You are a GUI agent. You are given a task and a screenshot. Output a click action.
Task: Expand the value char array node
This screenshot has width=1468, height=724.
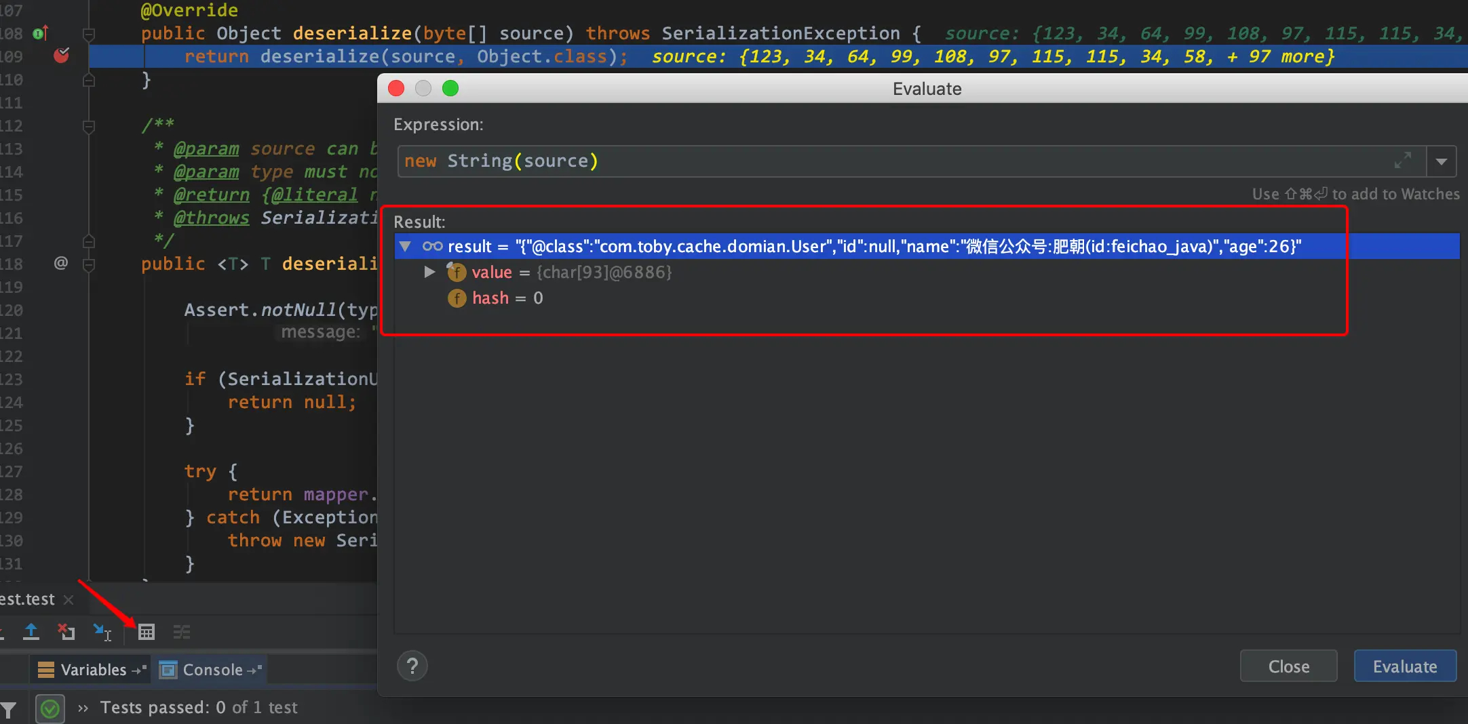(429, 272)
